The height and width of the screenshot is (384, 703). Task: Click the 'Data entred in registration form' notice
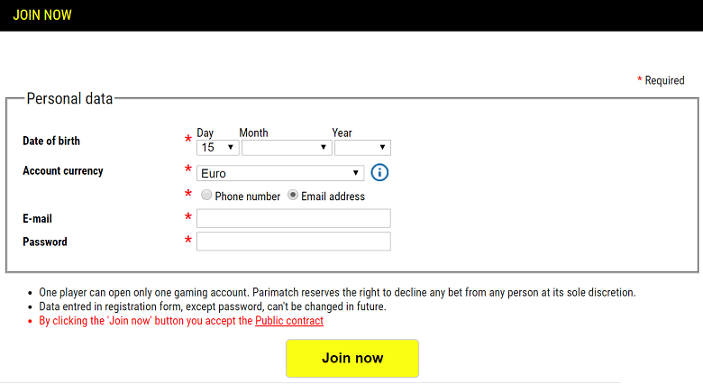click(x=212, y=306)
